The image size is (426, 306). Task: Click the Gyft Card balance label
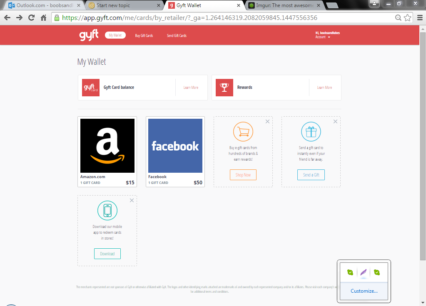tap(119, 88)
